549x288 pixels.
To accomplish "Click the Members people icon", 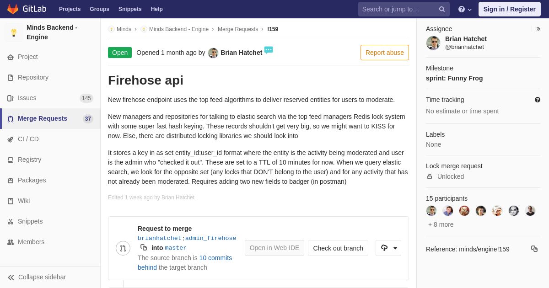I will point(11,242).
